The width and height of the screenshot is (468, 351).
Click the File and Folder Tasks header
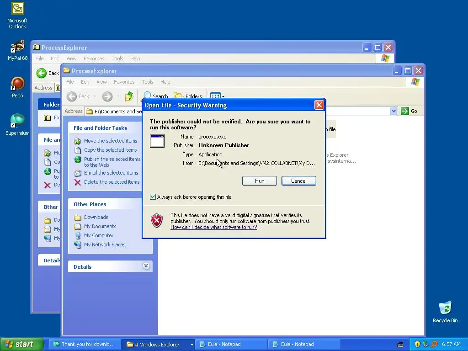tap(100, 128)
